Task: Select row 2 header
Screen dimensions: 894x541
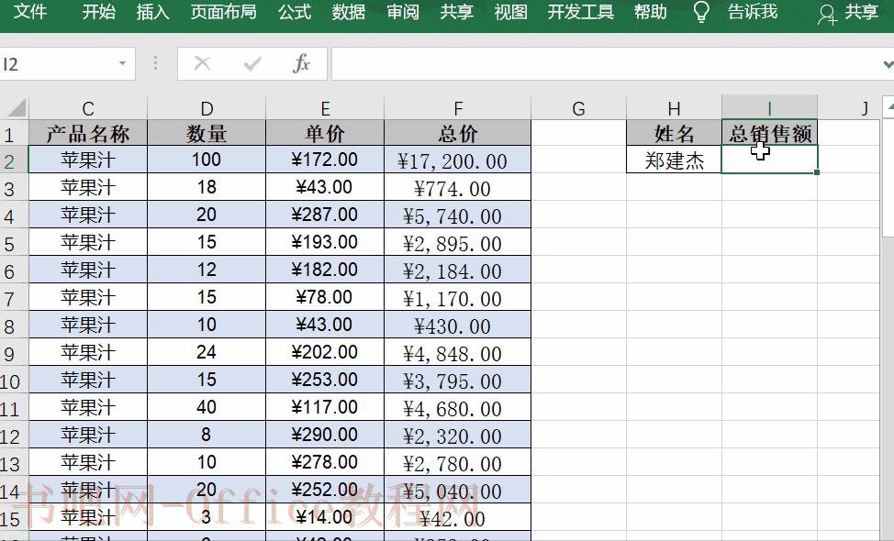Action: tap(14, 160)
